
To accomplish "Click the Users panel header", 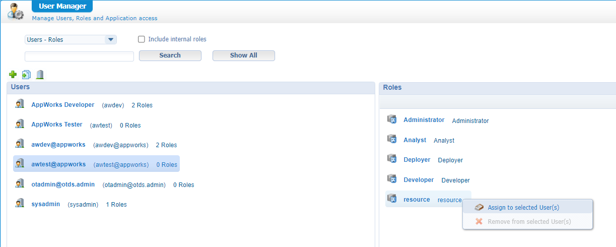I will pos(191,88).
